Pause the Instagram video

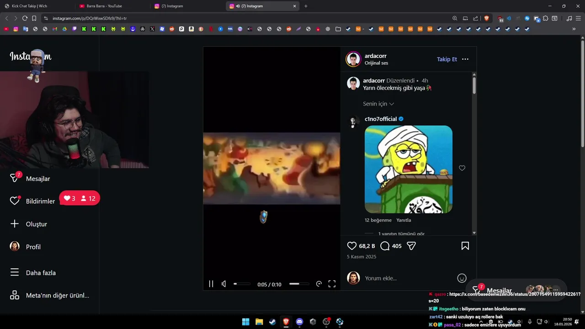coord(211,284)
